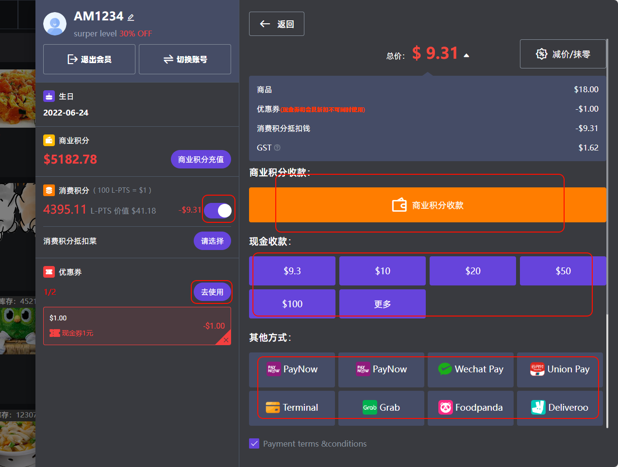
Task: Click the GST help question icon
Action: tap(277, 148)
